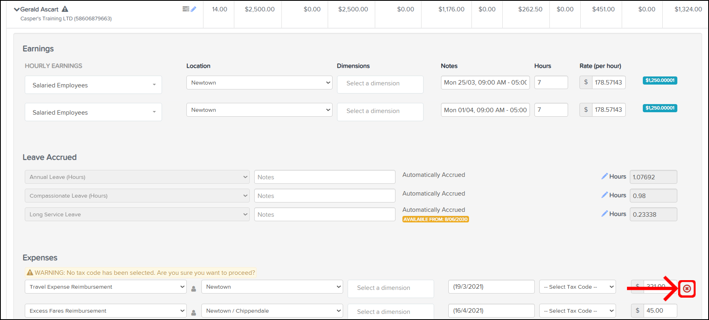Click the Hours field in first earnings row
The width and height of the screenshot is (709, 320).
pyautogui.click(x=551, y=82)
